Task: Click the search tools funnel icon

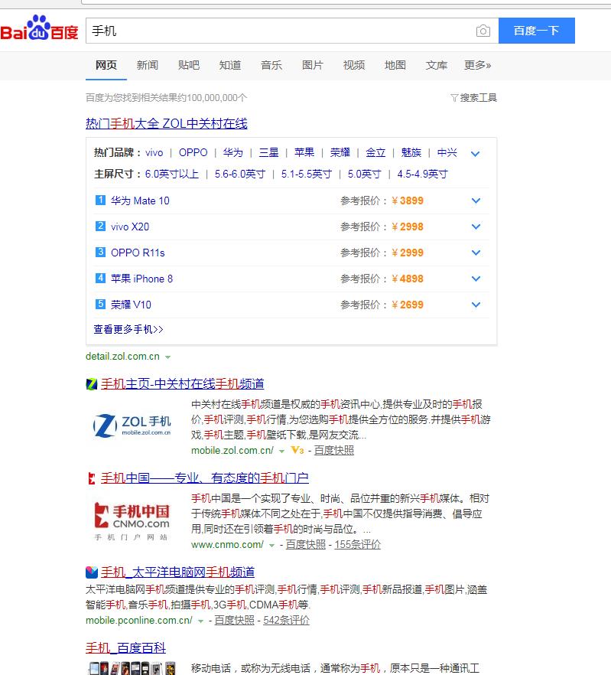Action: [x=454, y=98]
